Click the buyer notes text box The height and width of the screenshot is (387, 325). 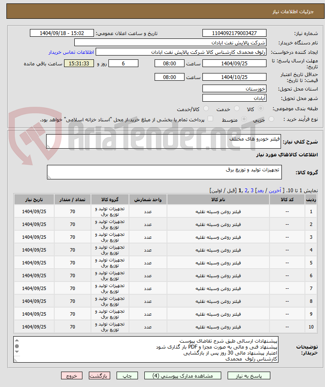tap(146, 349)
